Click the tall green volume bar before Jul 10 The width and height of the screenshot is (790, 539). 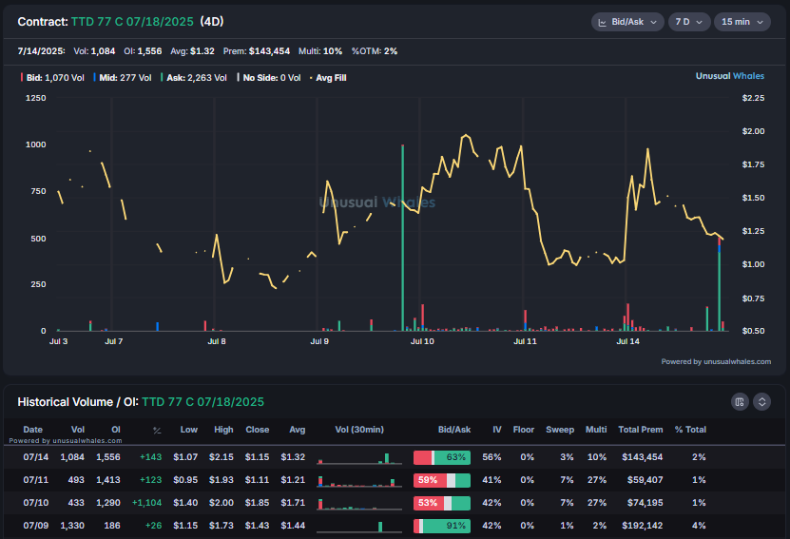(402, 238)
